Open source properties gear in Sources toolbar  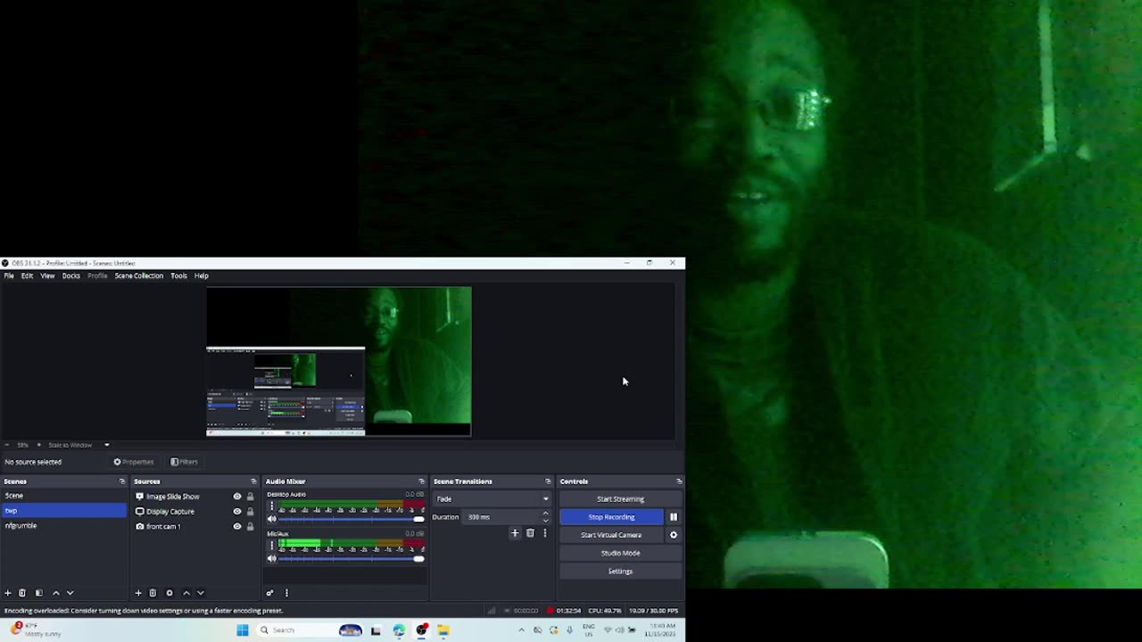170,593
